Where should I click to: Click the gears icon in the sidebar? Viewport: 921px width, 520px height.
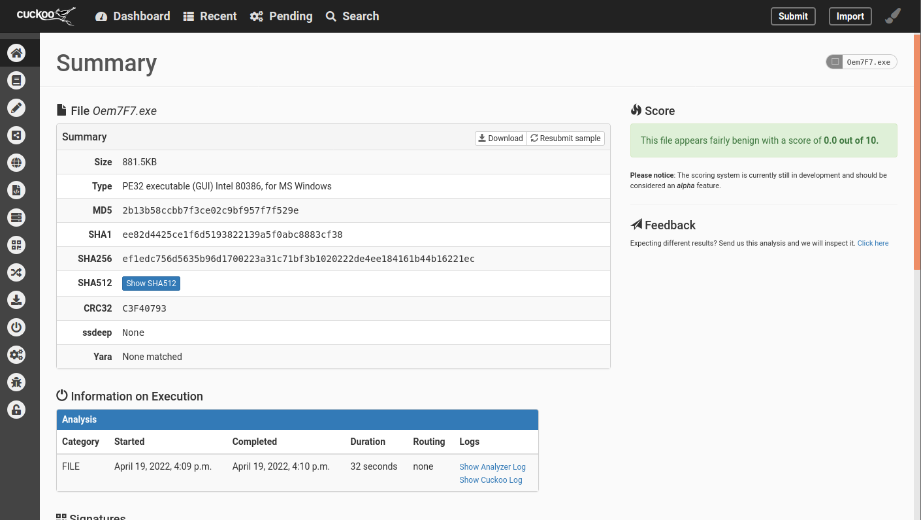pos(16,355)
